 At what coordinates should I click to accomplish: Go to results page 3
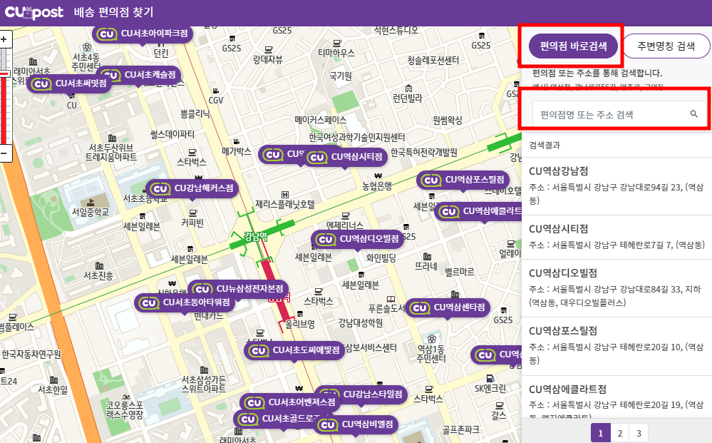640,433
